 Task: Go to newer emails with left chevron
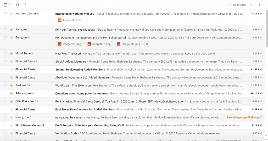(x=252, y=5)
